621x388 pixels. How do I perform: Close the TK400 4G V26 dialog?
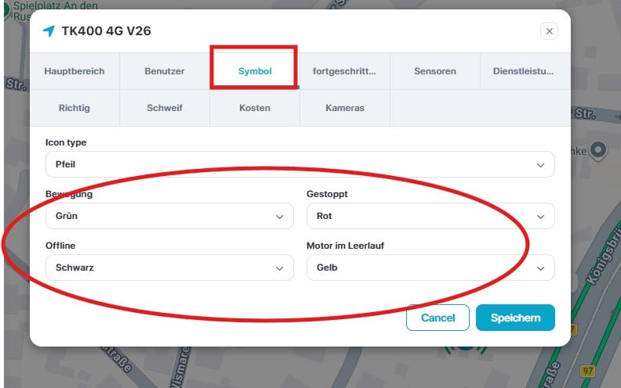coord(549,31)
